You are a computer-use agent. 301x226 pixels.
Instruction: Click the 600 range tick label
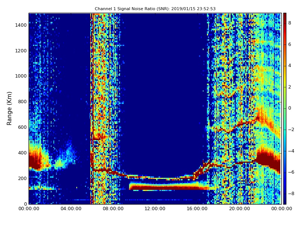pyautogui.click(x=22, y=127)
